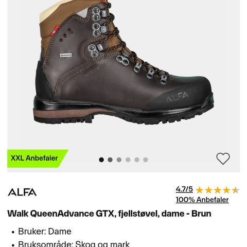Image resolution: width=247 pixels, height=247 pixels.
Task: Select the first carousel dot
Action: tap(101, 160)
